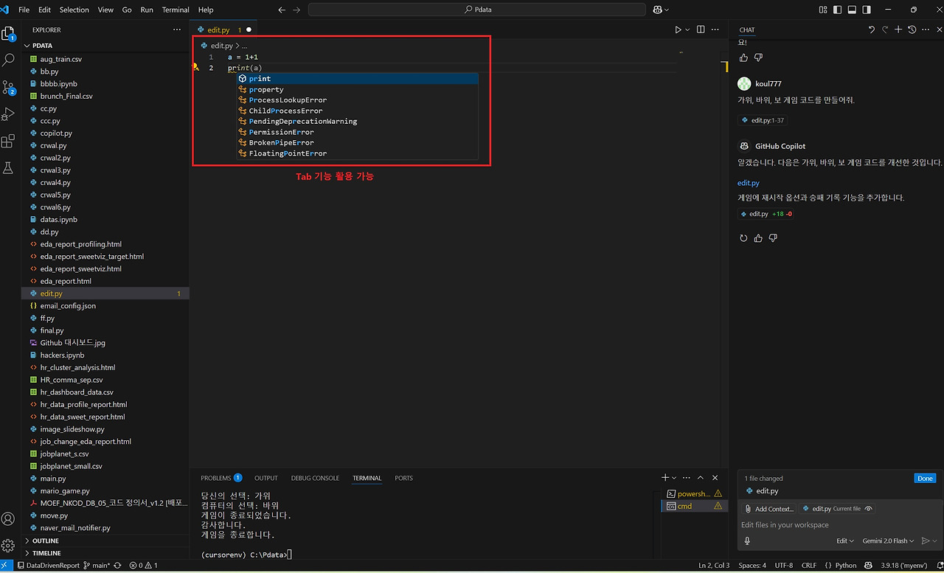
Task: Open the Extensions view
Action: 8,141
